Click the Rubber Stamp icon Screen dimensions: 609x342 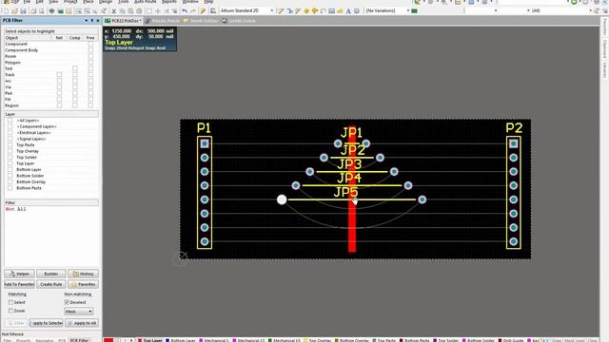[139, 11]
